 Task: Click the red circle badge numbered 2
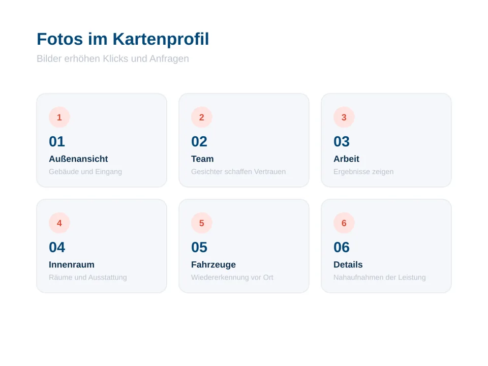coord(202,117)
